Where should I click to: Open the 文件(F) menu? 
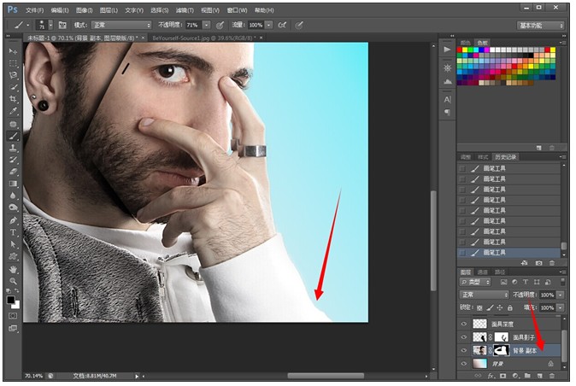click(35, 10)
